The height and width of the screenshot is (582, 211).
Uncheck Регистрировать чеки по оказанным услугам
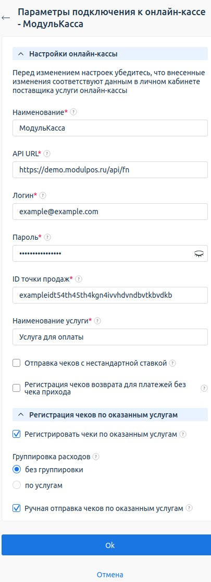(16, 434)
